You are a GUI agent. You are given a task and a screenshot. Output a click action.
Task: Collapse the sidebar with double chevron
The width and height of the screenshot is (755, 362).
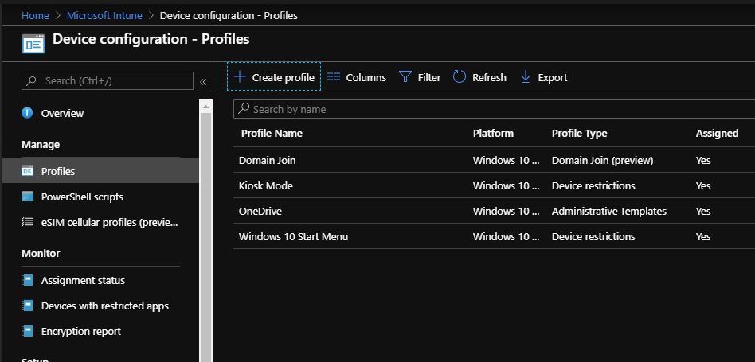coord(203,82)
